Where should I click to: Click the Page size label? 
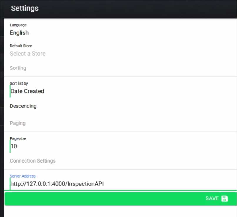18,138
